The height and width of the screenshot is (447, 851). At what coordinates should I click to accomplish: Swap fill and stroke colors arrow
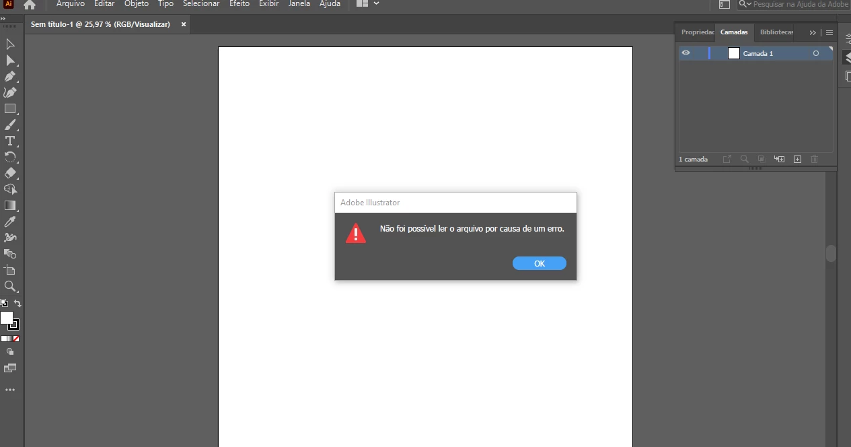(17, 304)
